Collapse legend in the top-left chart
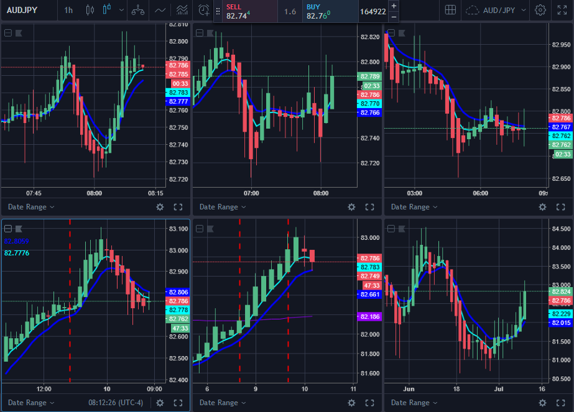 coord(7,34)
